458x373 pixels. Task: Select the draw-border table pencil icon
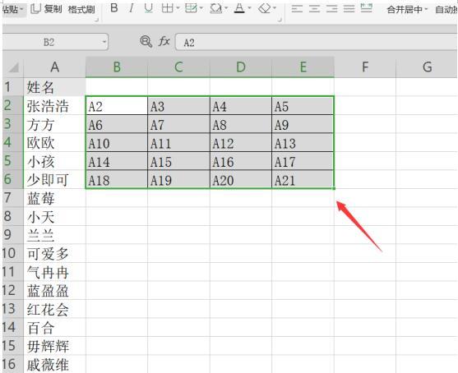click(x=191, y=8)
